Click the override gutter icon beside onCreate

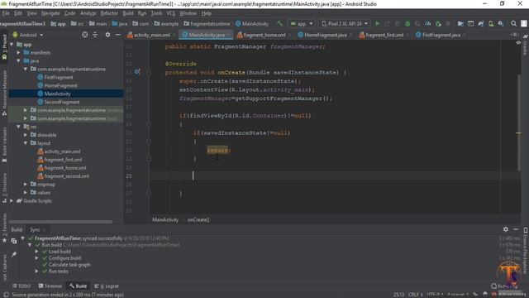point(137,72)
